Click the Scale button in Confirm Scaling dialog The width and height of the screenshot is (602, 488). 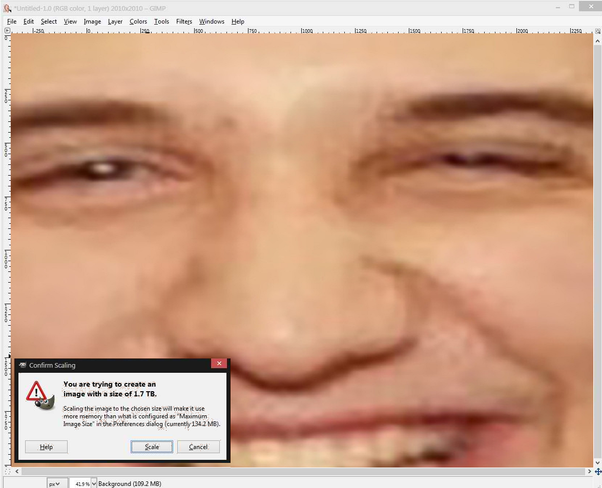[152, 447]
